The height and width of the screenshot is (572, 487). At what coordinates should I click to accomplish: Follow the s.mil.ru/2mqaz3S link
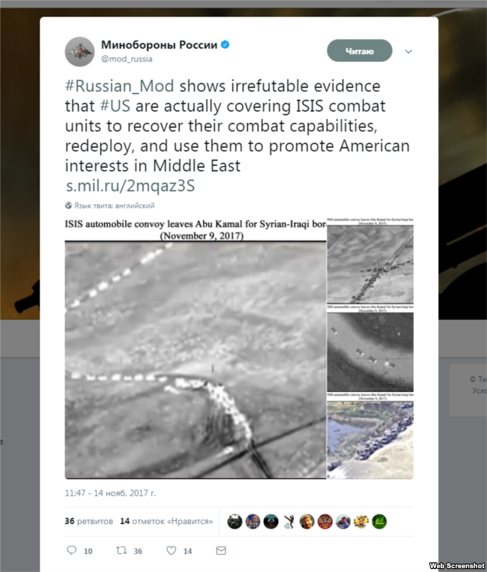point(130,186)
